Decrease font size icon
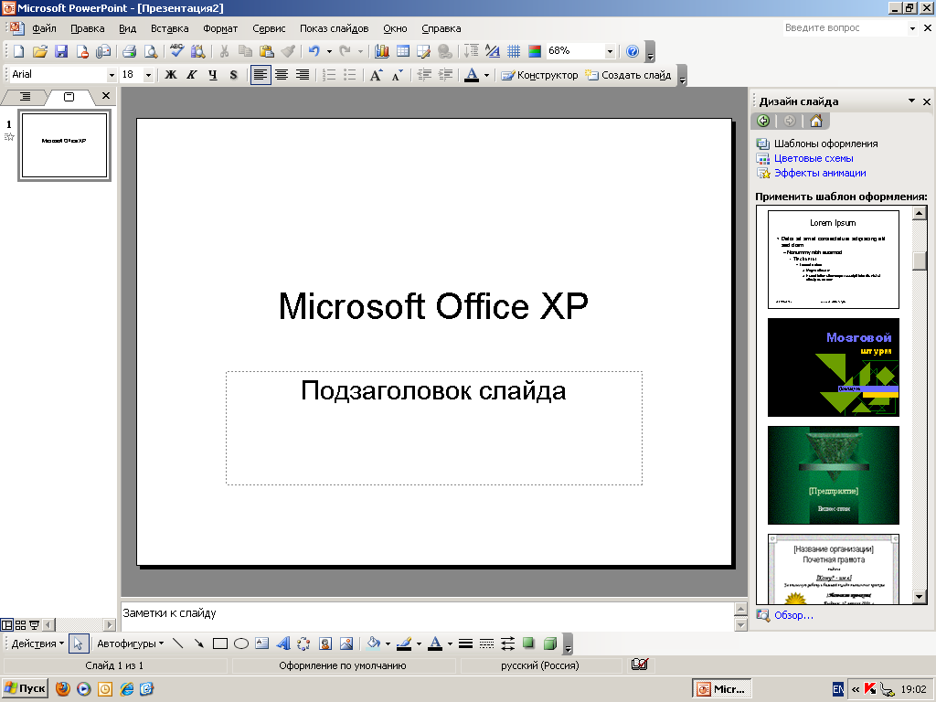The height and width of the screenshot is (702, 936). 397,75
